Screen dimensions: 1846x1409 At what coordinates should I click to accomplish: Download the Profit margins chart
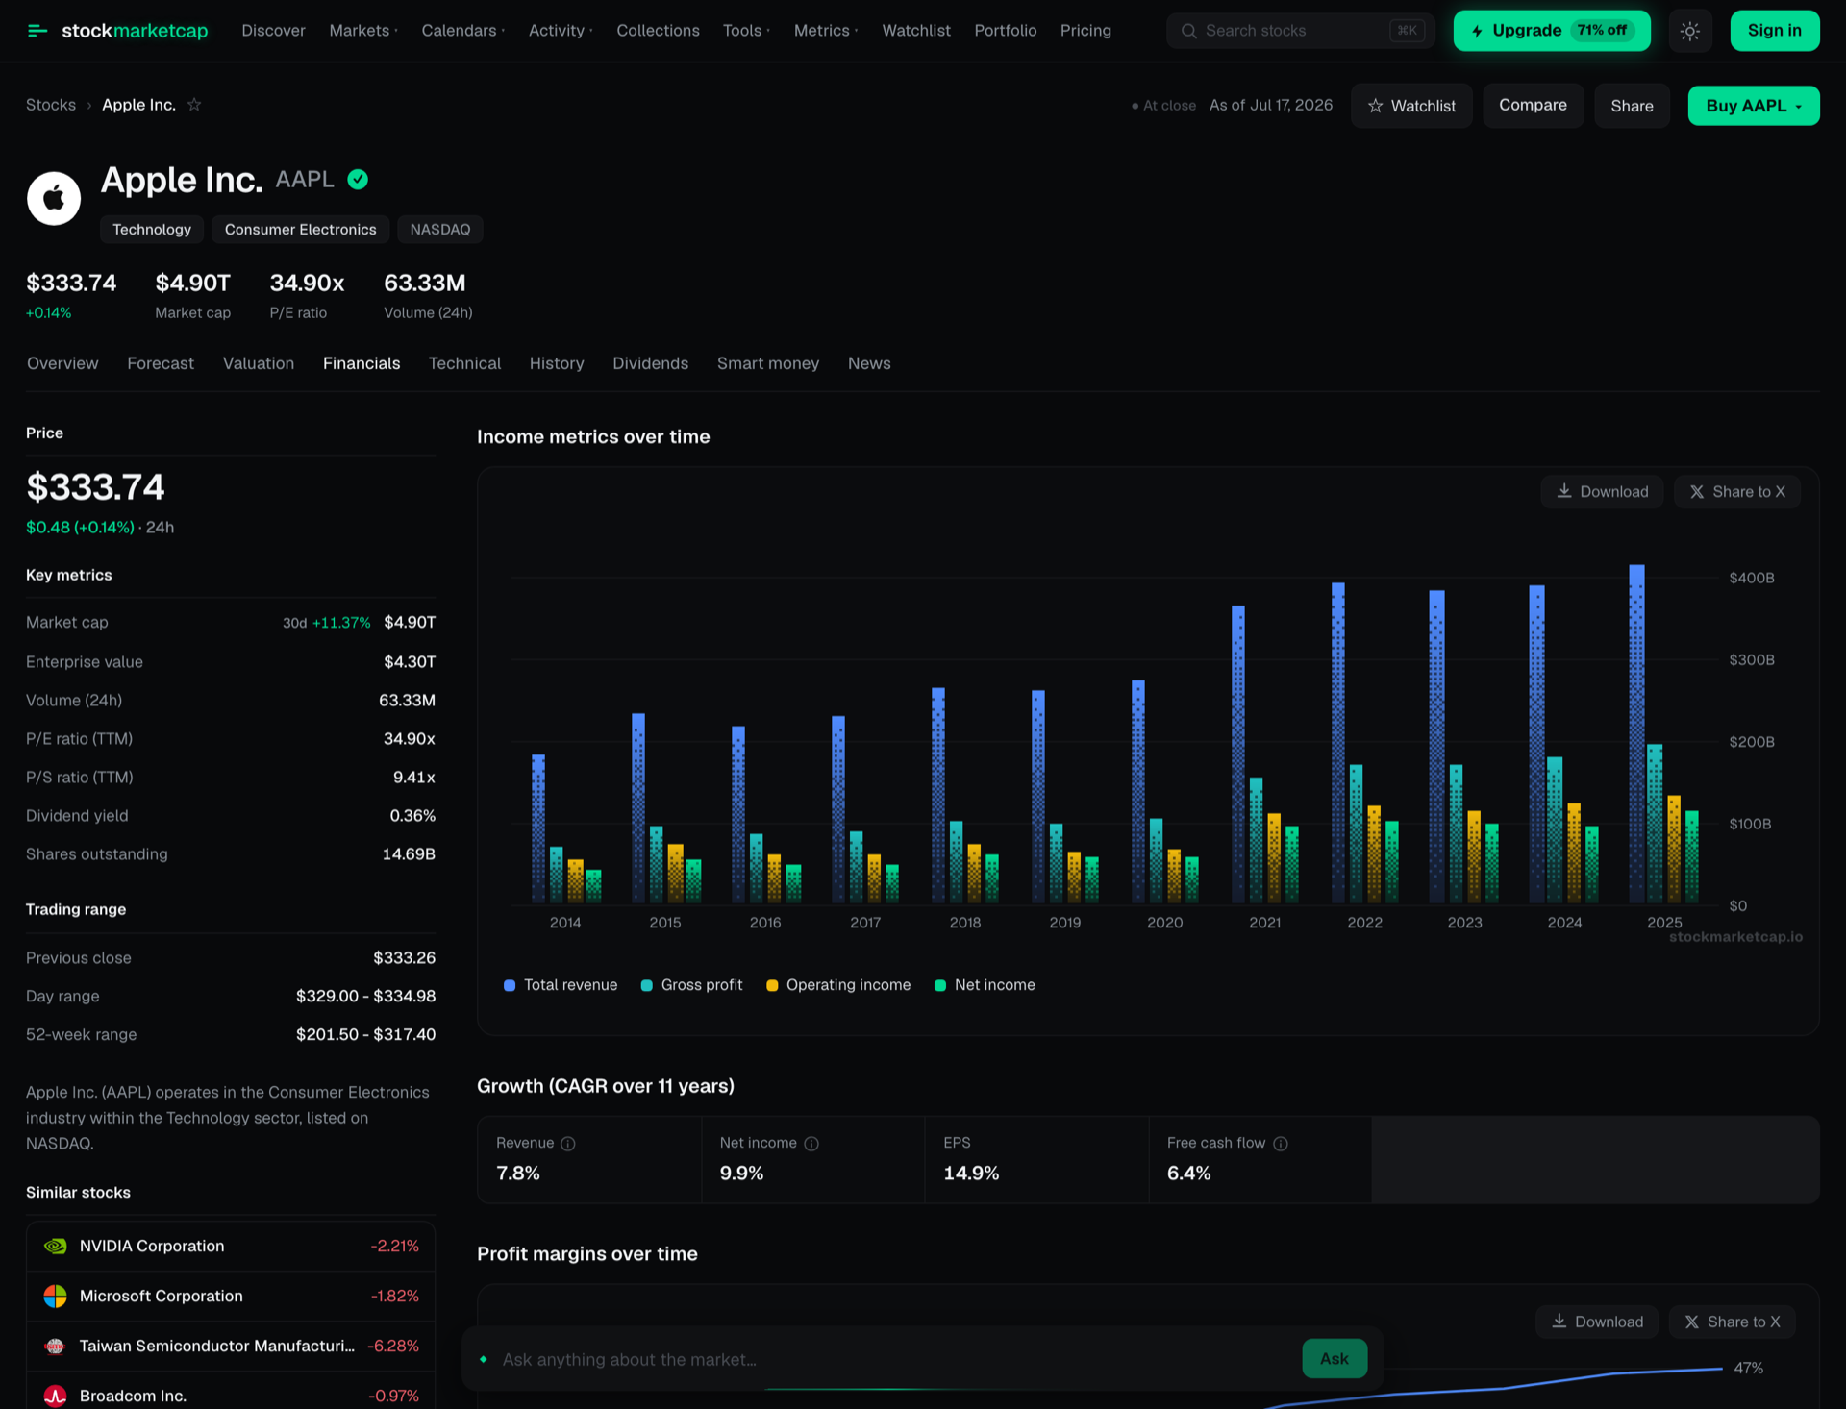point(1597,1322)
